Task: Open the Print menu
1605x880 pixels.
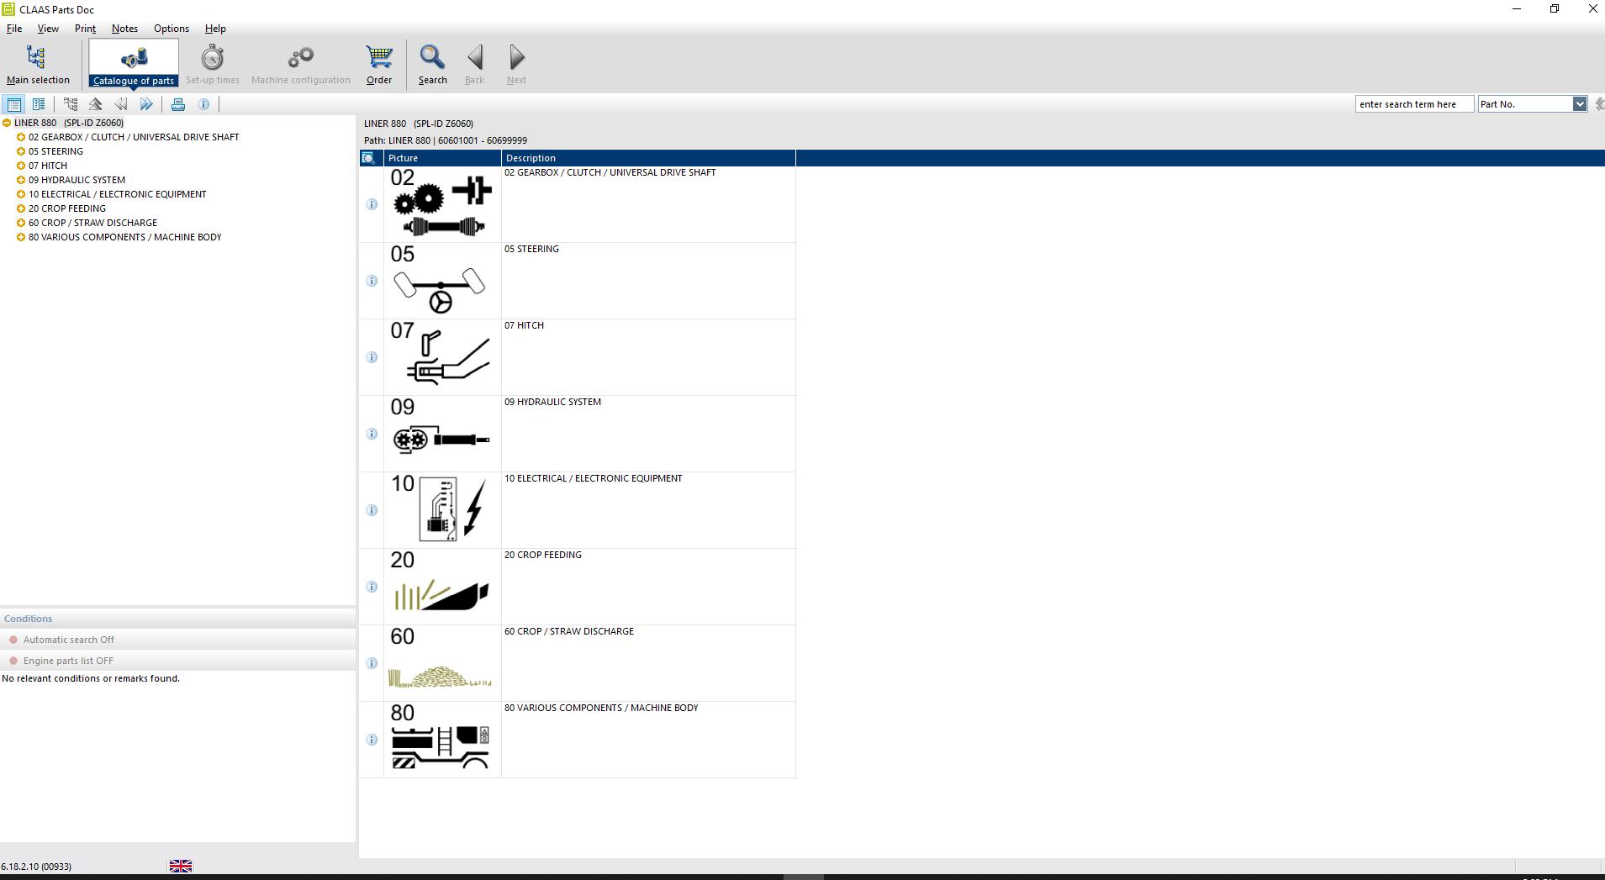Action: [85, 29]
